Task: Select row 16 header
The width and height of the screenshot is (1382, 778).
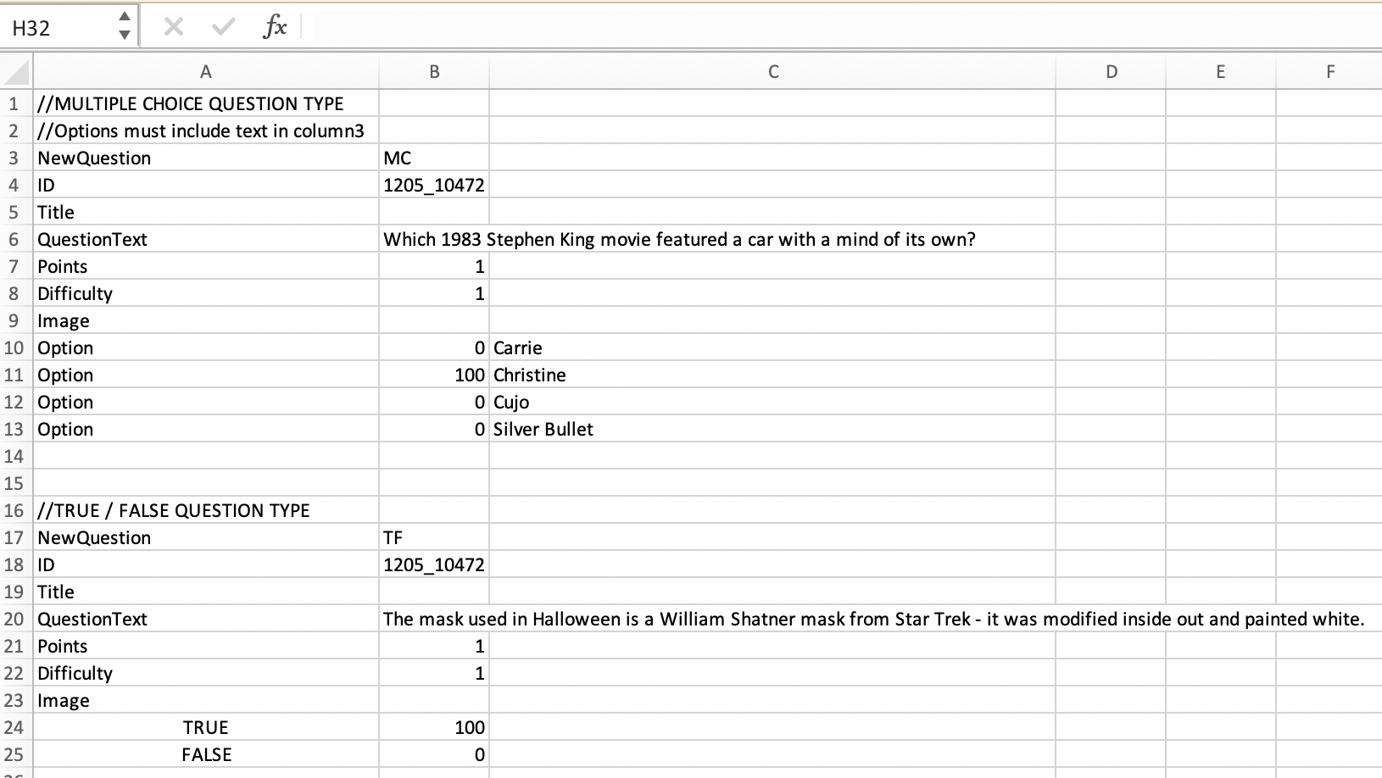Action: (16, 510)
